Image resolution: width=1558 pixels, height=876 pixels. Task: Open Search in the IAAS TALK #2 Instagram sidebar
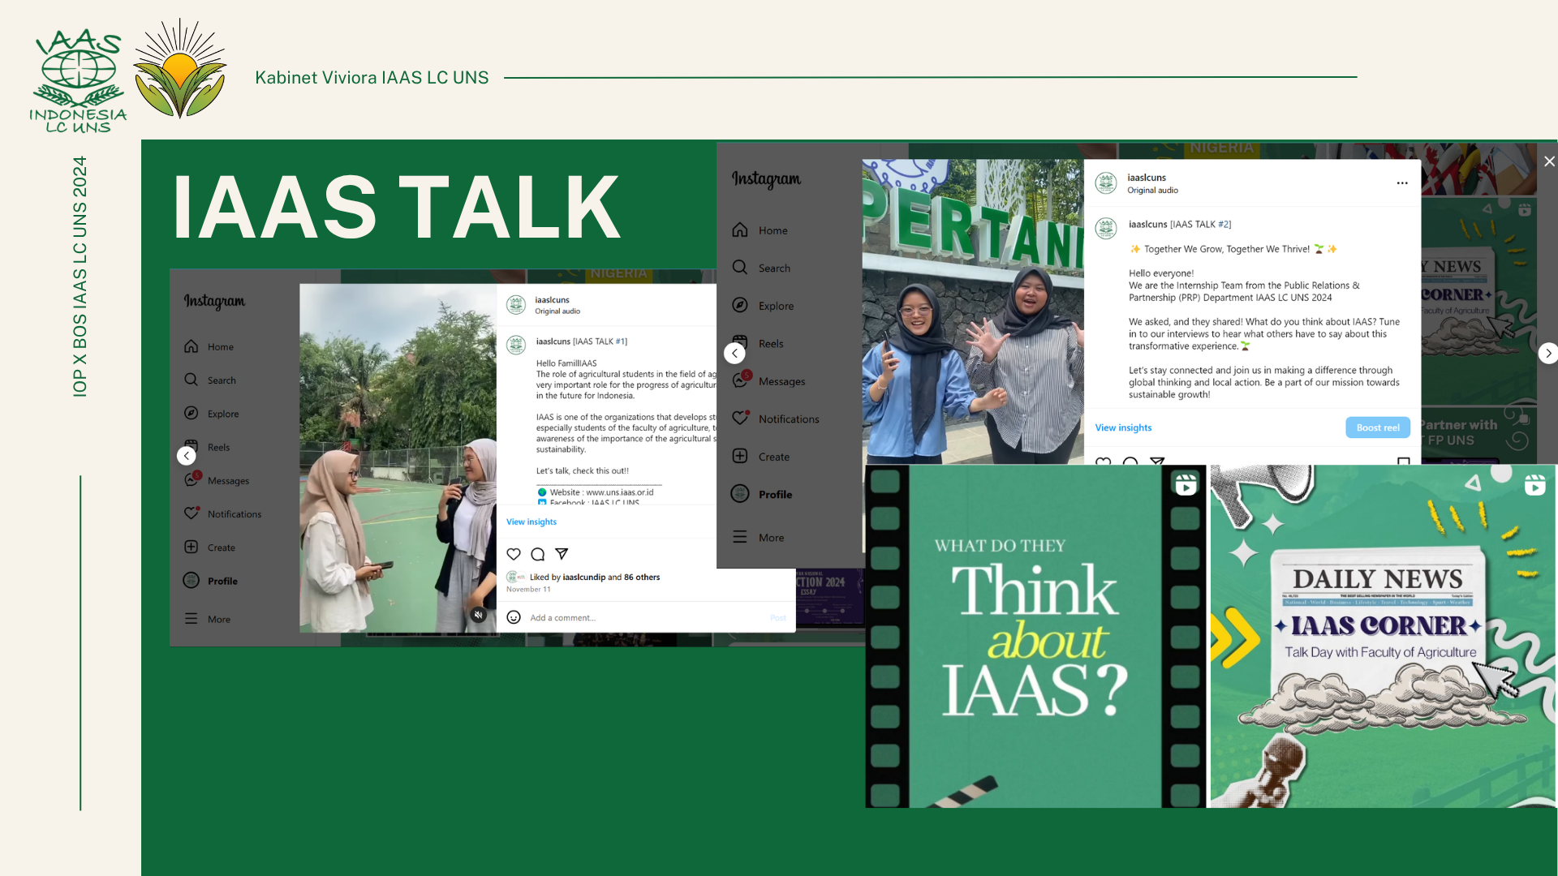point(761,268)
